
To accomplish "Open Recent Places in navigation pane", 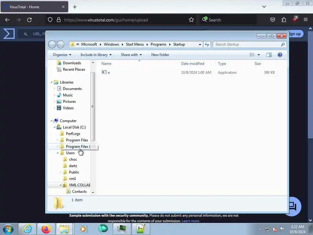I will 74,69.
